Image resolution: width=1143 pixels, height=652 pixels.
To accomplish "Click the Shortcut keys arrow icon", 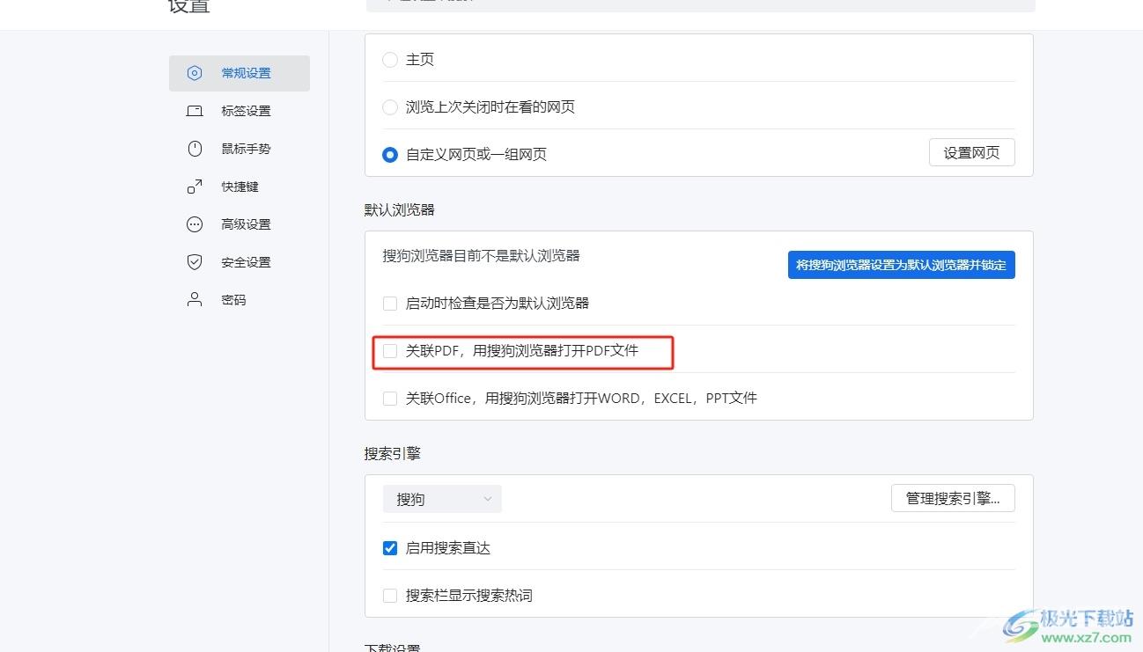I will click(195, 187).
